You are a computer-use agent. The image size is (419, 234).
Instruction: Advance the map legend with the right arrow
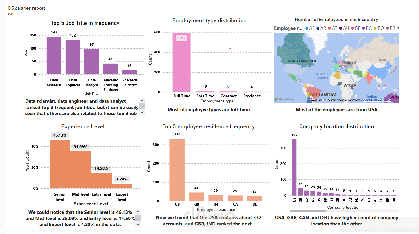pos(398,28)
